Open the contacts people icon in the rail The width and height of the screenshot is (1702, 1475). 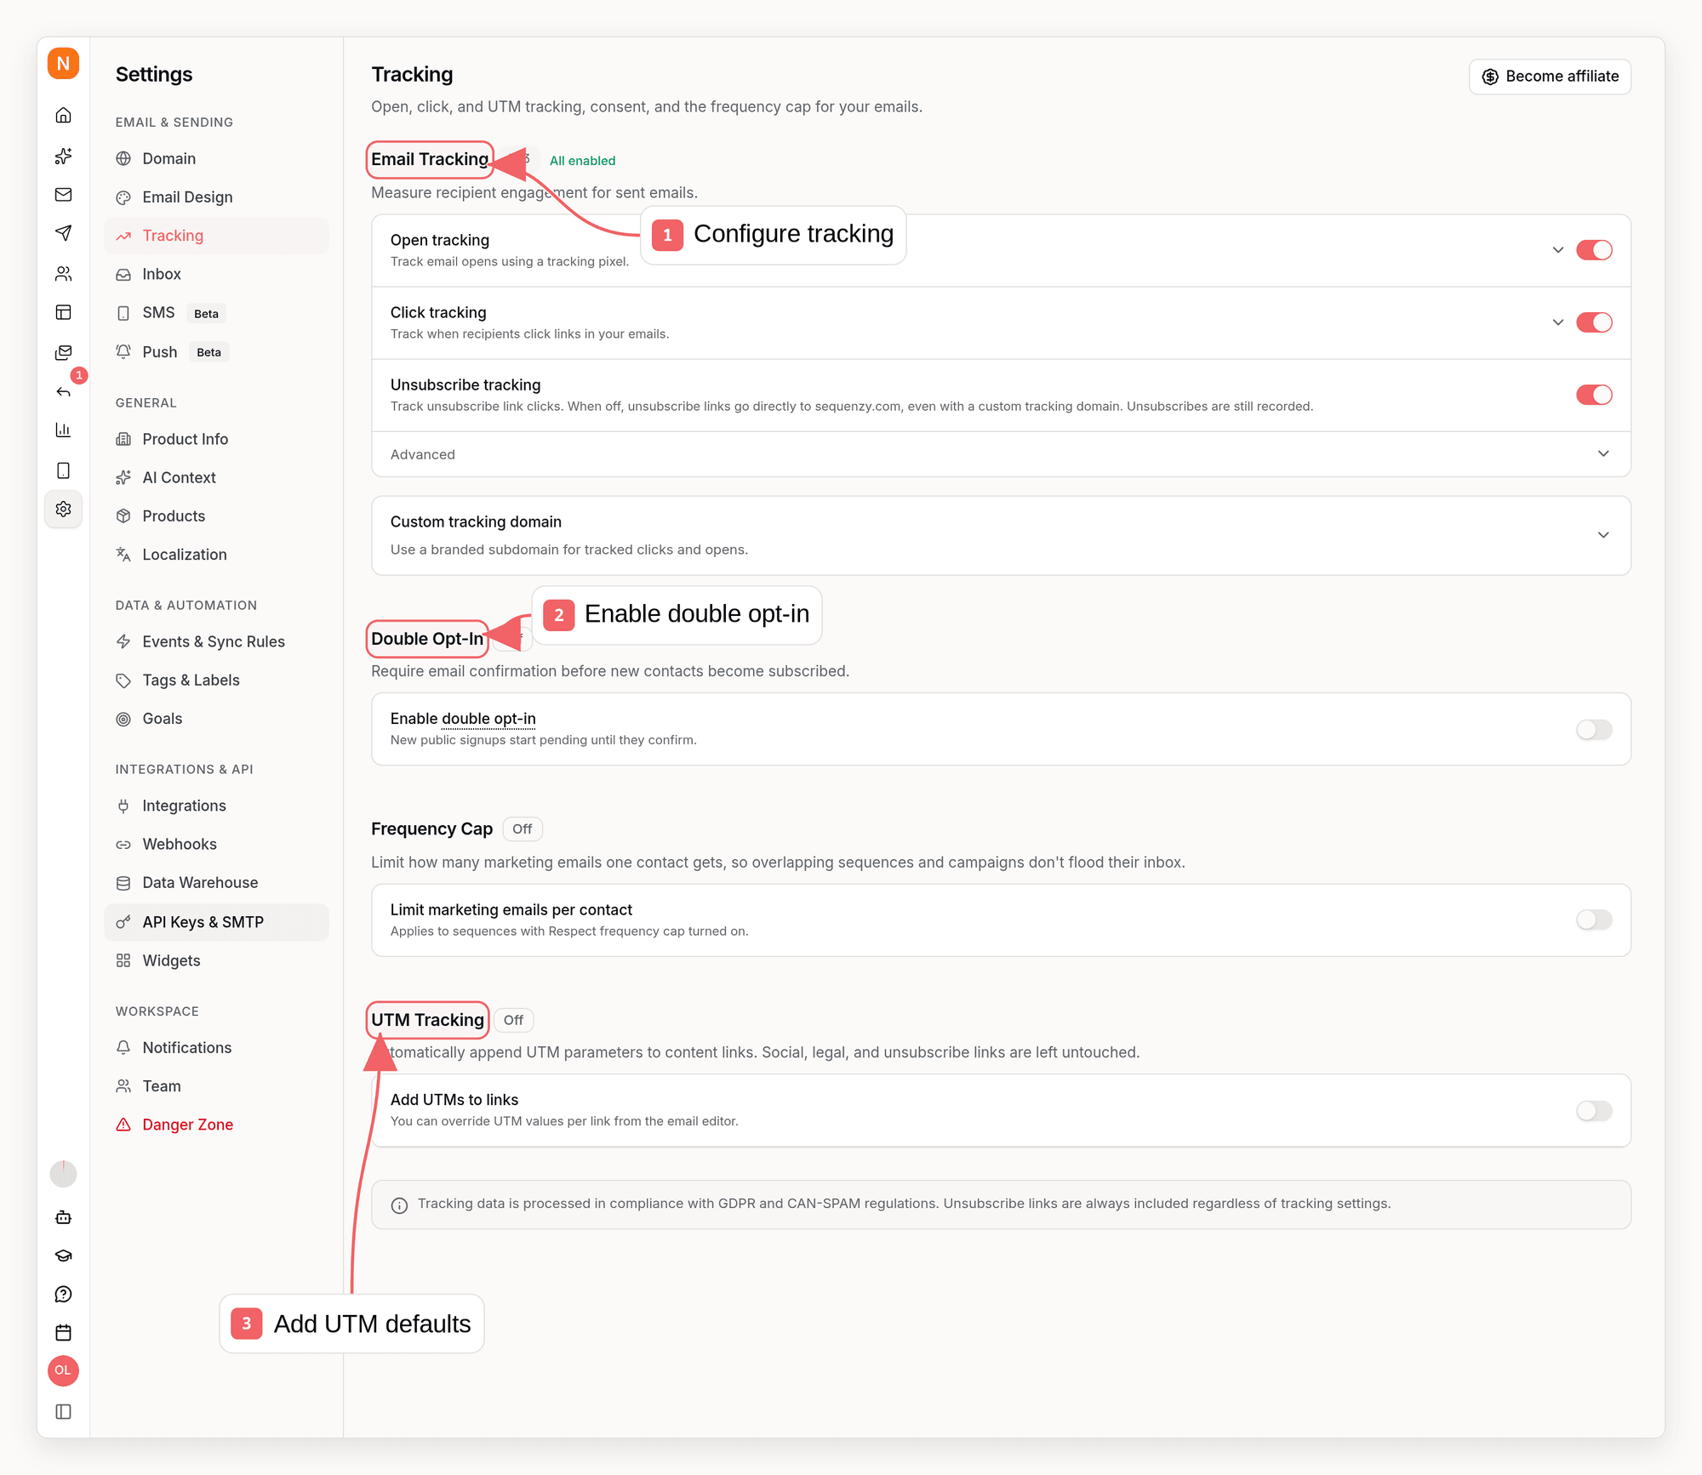(x=63, y=274)
